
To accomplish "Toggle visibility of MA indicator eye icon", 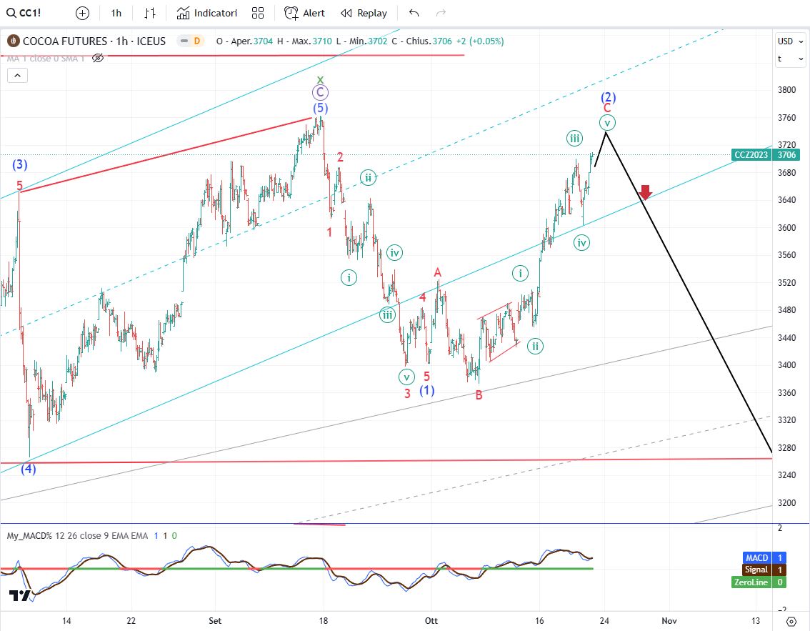I will point(98,58).
